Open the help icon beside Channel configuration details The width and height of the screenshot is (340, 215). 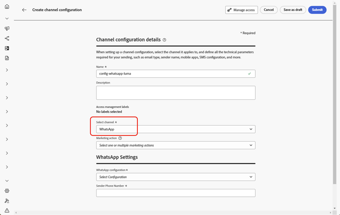(x=165, y=40)
